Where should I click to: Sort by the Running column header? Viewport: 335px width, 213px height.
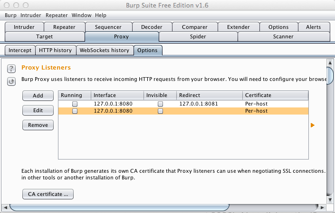75,95
